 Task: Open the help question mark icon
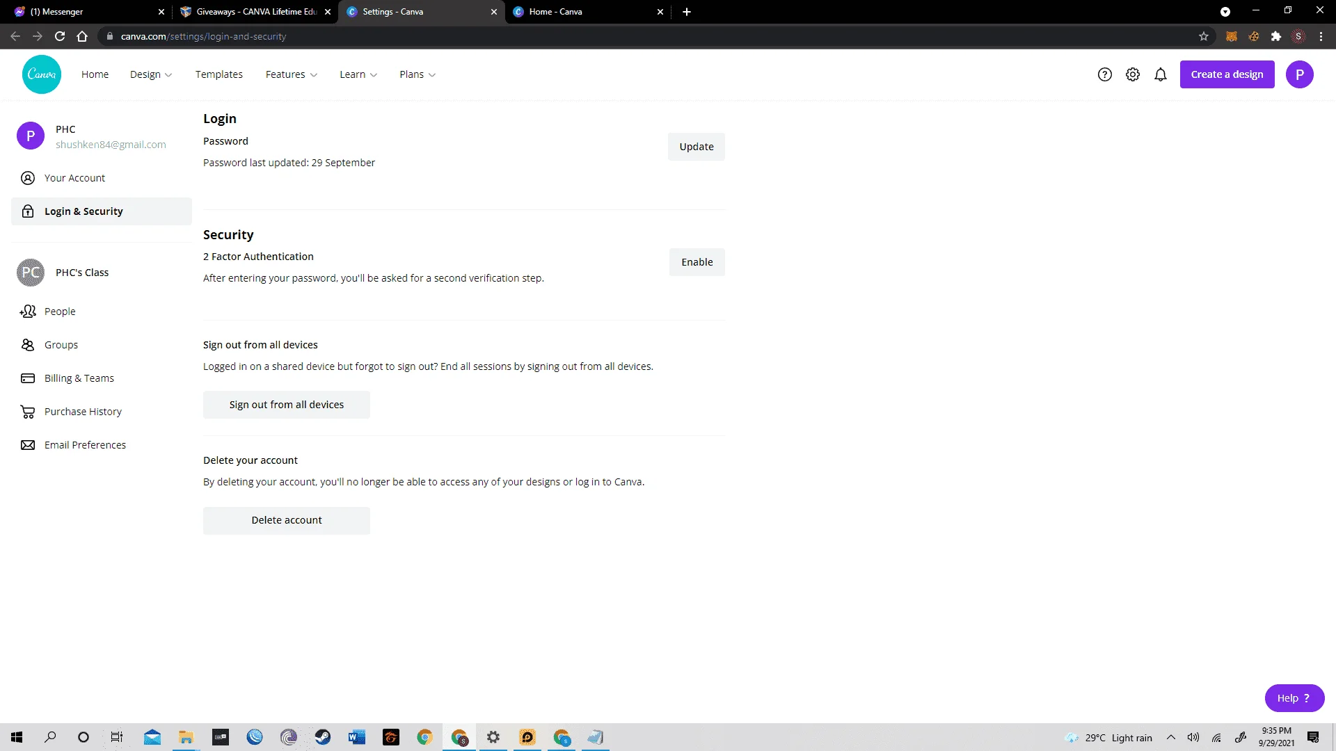(x=1105, y=74)
